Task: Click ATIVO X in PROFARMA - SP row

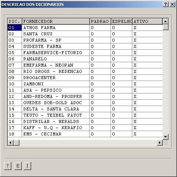Action: tap(147, 40)
